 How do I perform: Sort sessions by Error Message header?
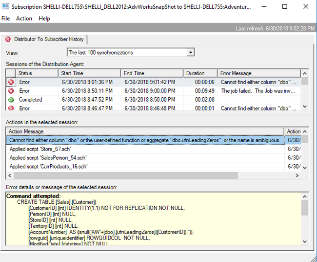pos(259,73)
